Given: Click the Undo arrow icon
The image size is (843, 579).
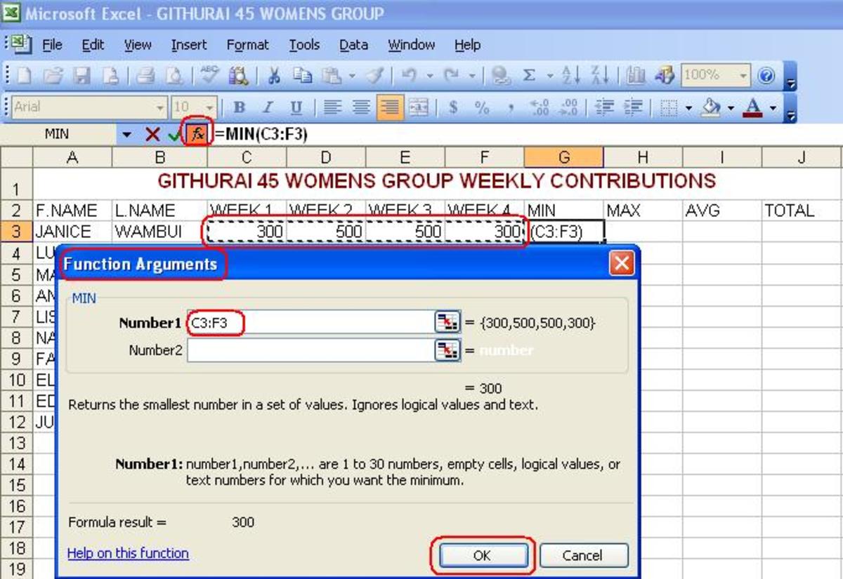Looking at the screenshot, I should pos(409,76).
